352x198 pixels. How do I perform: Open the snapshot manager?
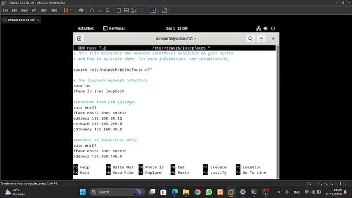[108, 10]
